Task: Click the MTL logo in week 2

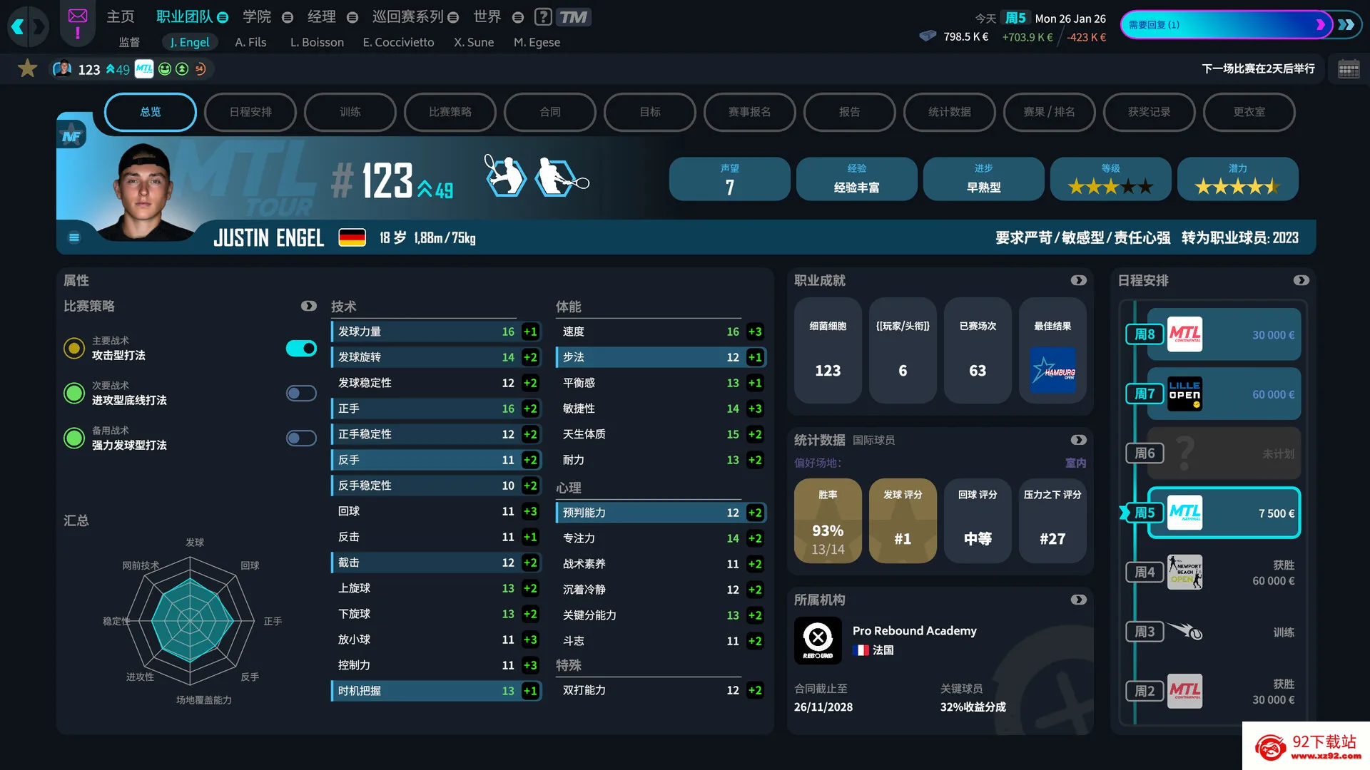Action: click(x=1184, y=691)
